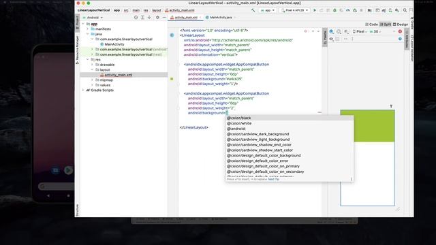Close the activity_main.xml editor tab

200,18
